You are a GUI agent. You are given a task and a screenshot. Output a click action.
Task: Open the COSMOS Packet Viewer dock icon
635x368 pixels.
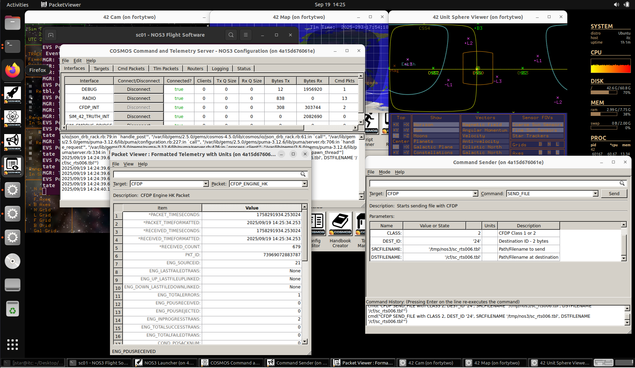click(13, 166)
